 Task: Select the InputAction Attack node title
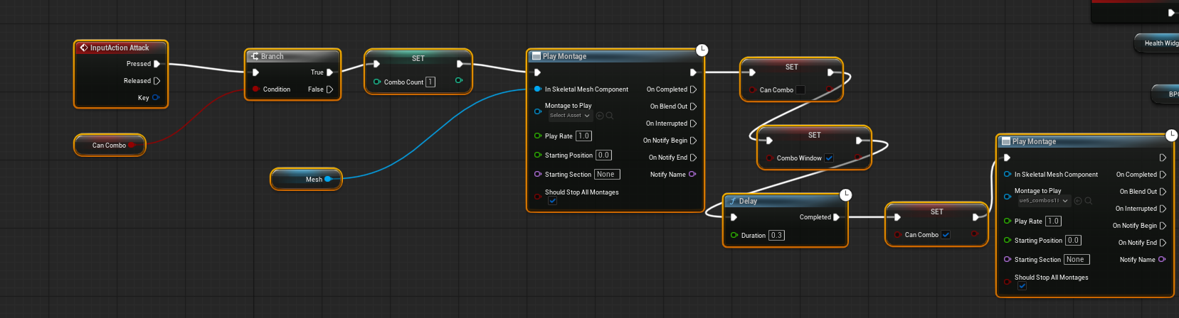click(120, 48)
